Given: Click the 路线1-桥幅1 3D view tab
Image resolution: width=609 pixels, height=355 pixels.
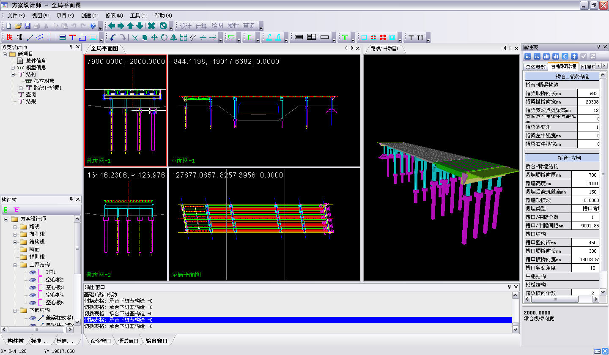Looking at the screenshot, I should (x=384, y=49).
